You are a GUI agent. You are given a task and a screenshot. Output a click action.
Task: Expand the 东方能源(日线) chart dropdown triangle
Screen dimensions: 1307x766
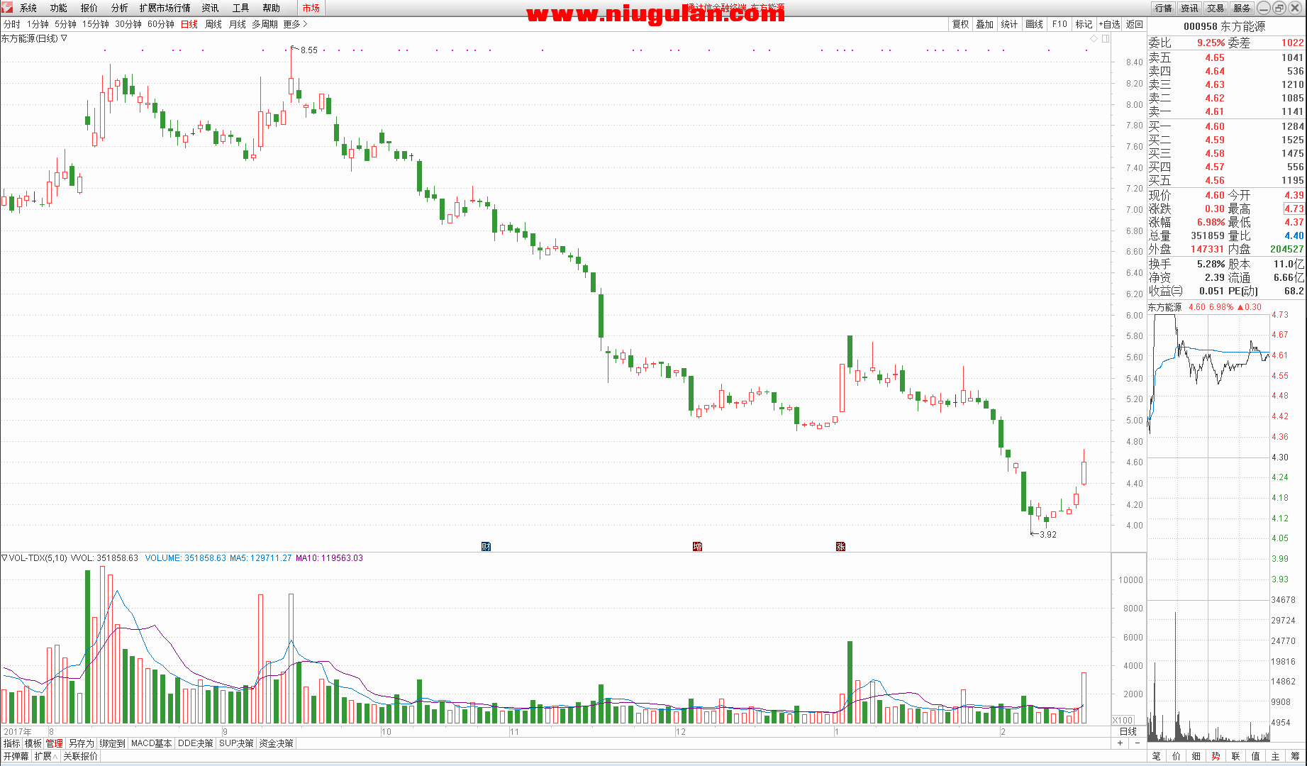[x=64, y=38]
